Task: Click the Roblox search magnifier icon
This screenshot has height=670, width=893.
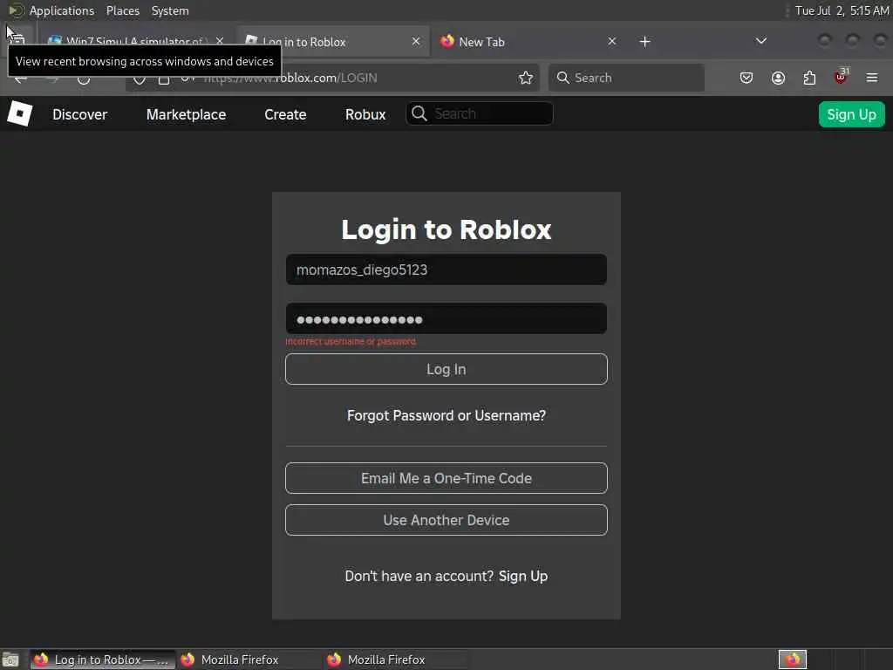Action: click(419, 113)
